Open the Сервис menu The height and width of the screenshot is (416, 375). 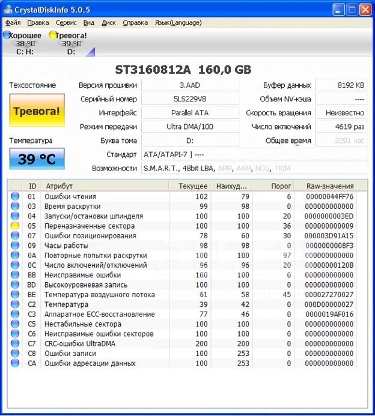pyautogui.click(x=66, y=23)
